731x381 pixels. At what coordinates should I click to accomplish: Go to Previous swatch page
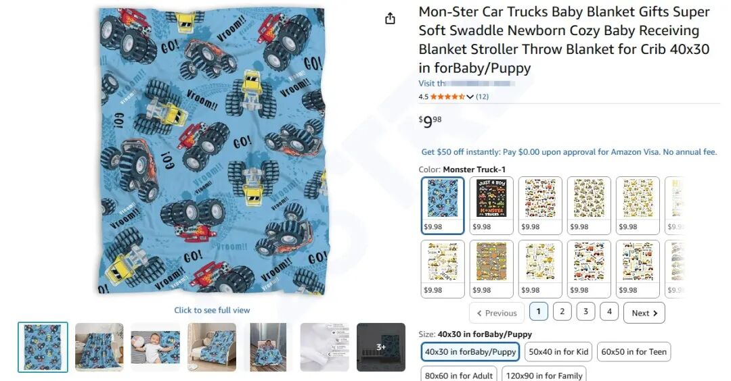coord(496,313)
